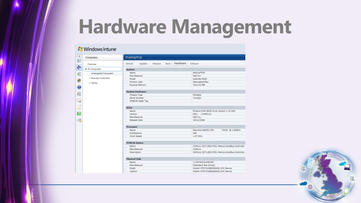Screen dimensions: 361x203
Task: Open the Licenses workspace icon
Action: [x=79, y=100]
